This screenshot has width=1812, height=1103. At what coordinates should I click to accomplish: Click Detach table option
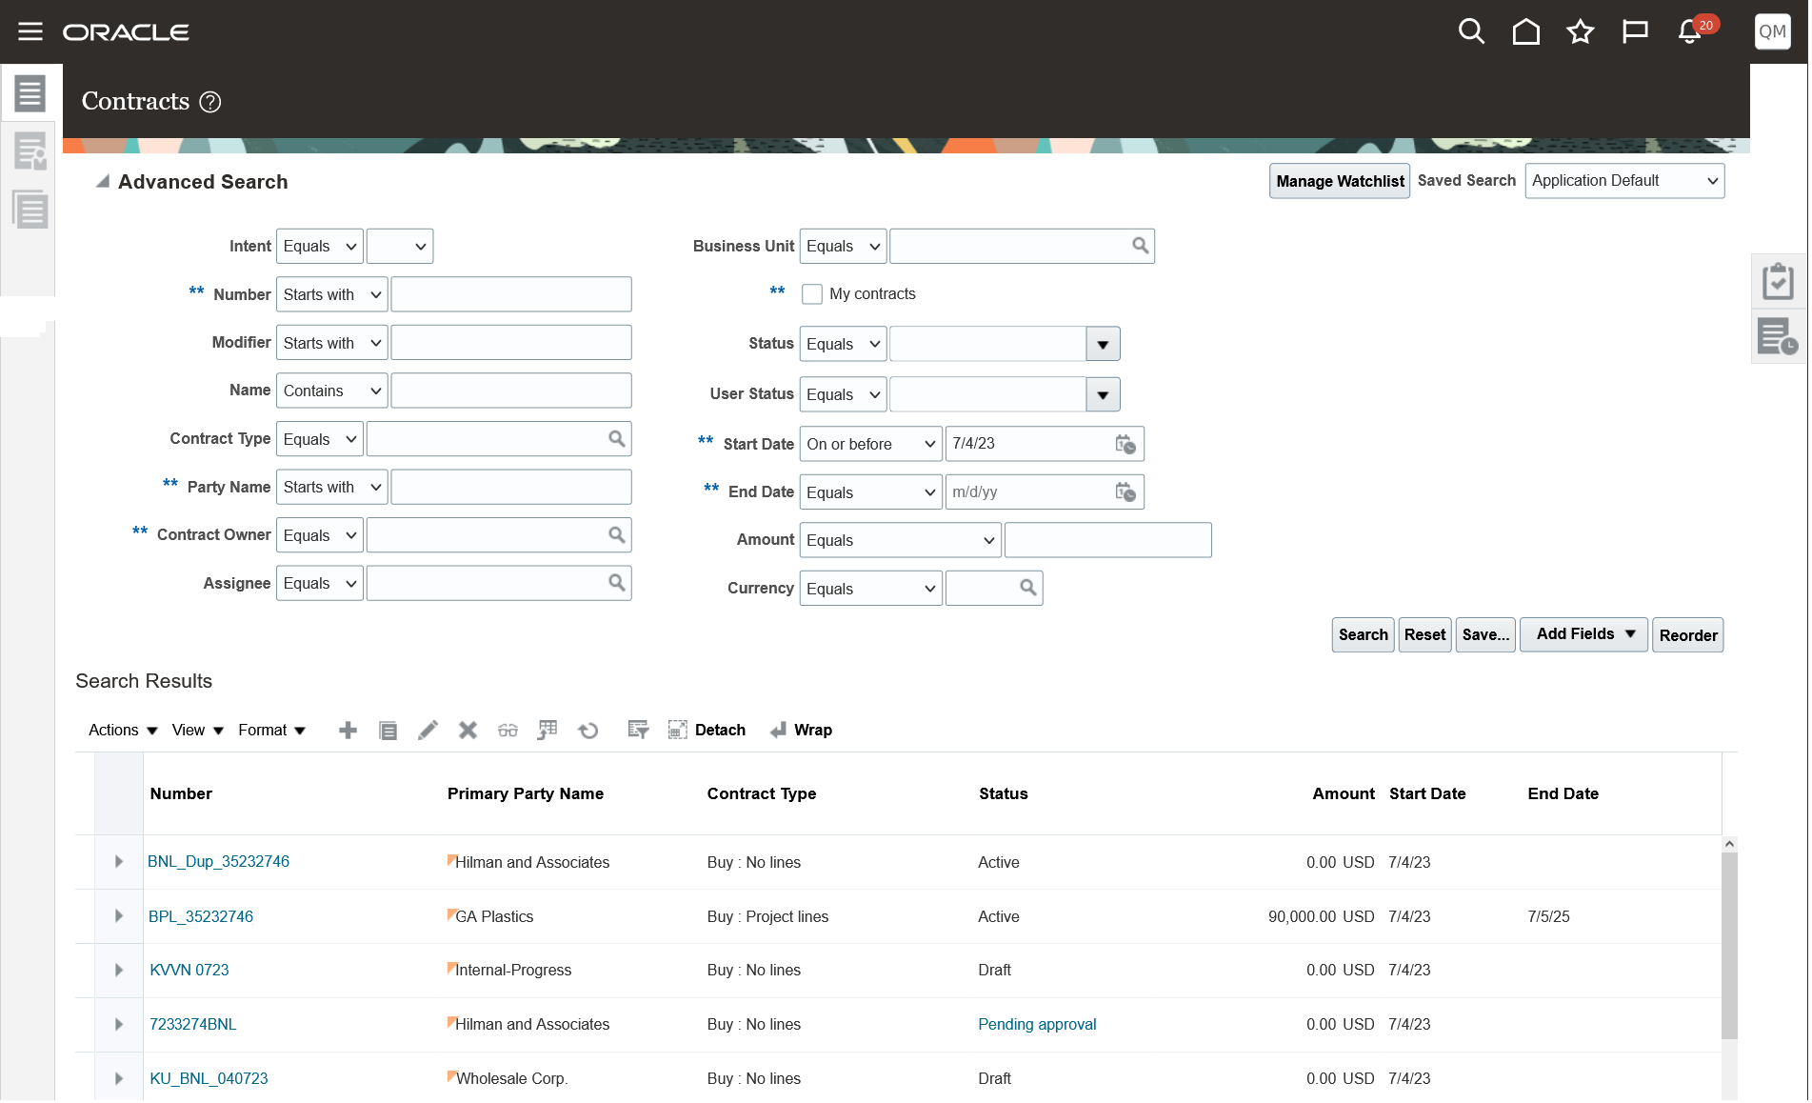tap(707, 731)
